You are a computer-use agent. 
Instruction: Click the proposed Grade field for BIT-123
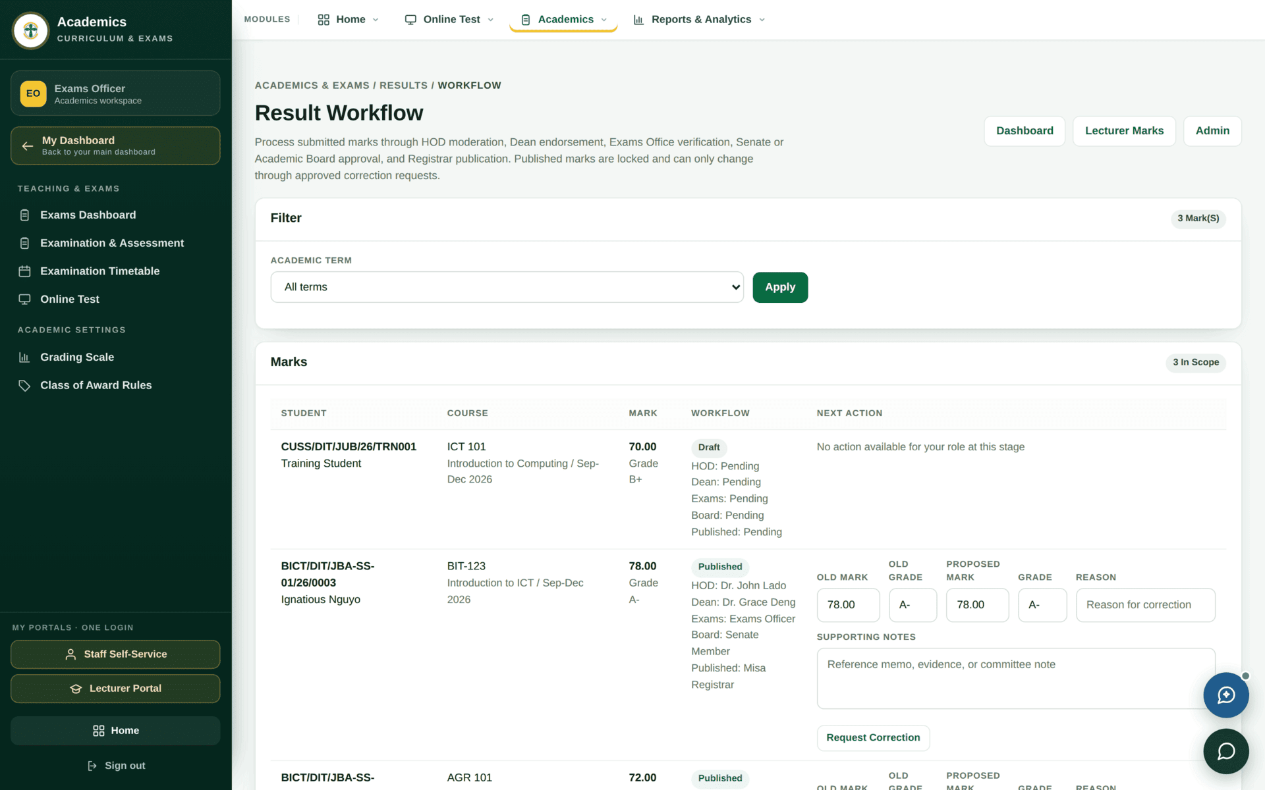pos(1042,605)
